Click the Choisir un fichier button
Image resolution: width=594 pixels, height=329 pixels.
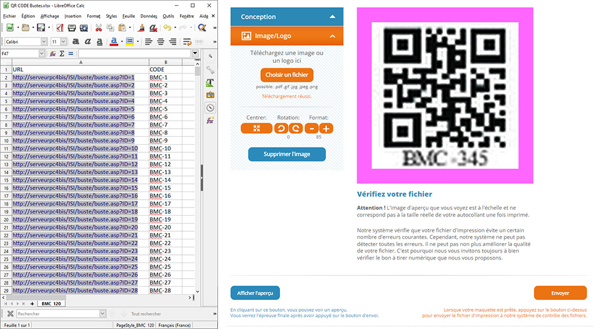point(286,75)
